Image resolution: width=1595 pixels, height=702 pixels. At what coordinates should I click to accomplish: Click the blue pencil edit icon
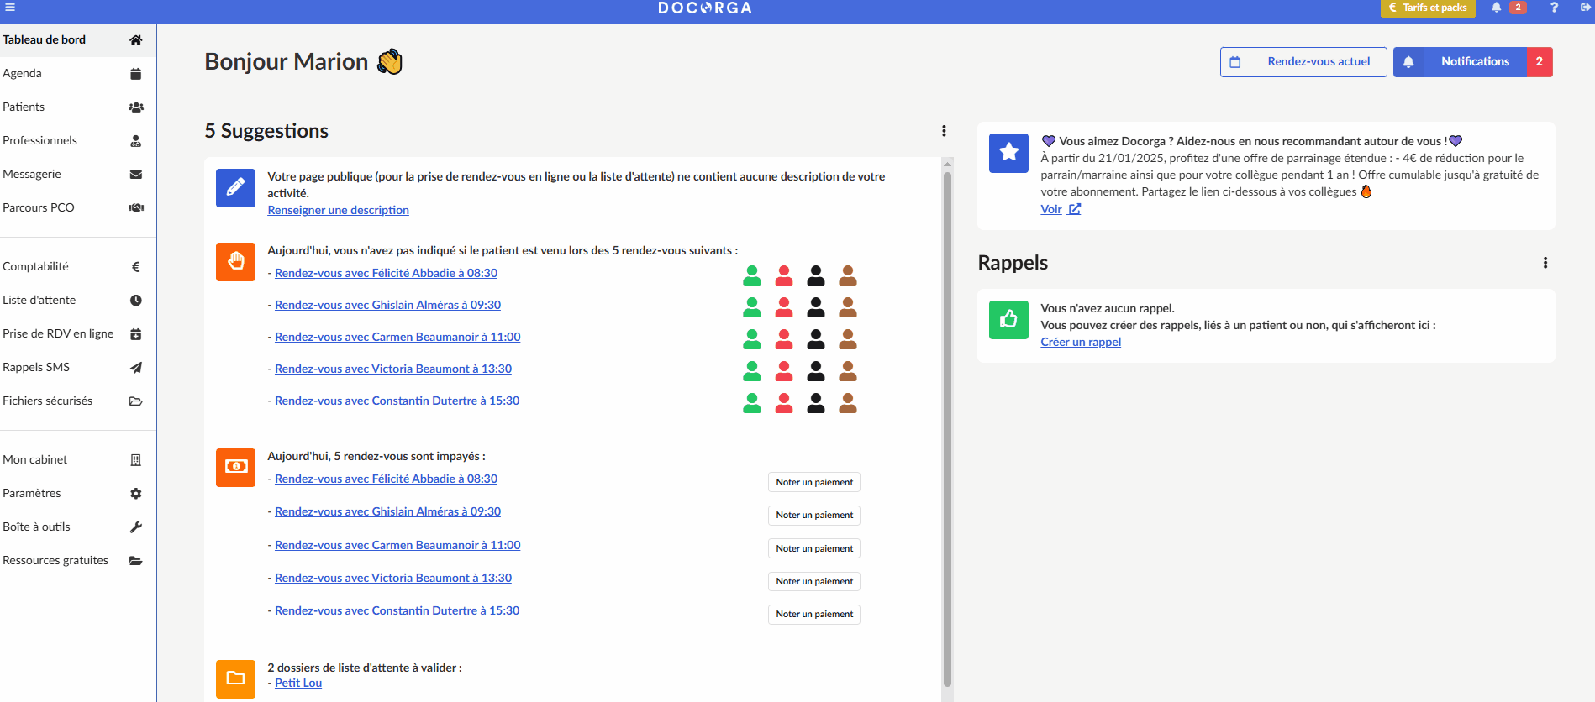235,187
